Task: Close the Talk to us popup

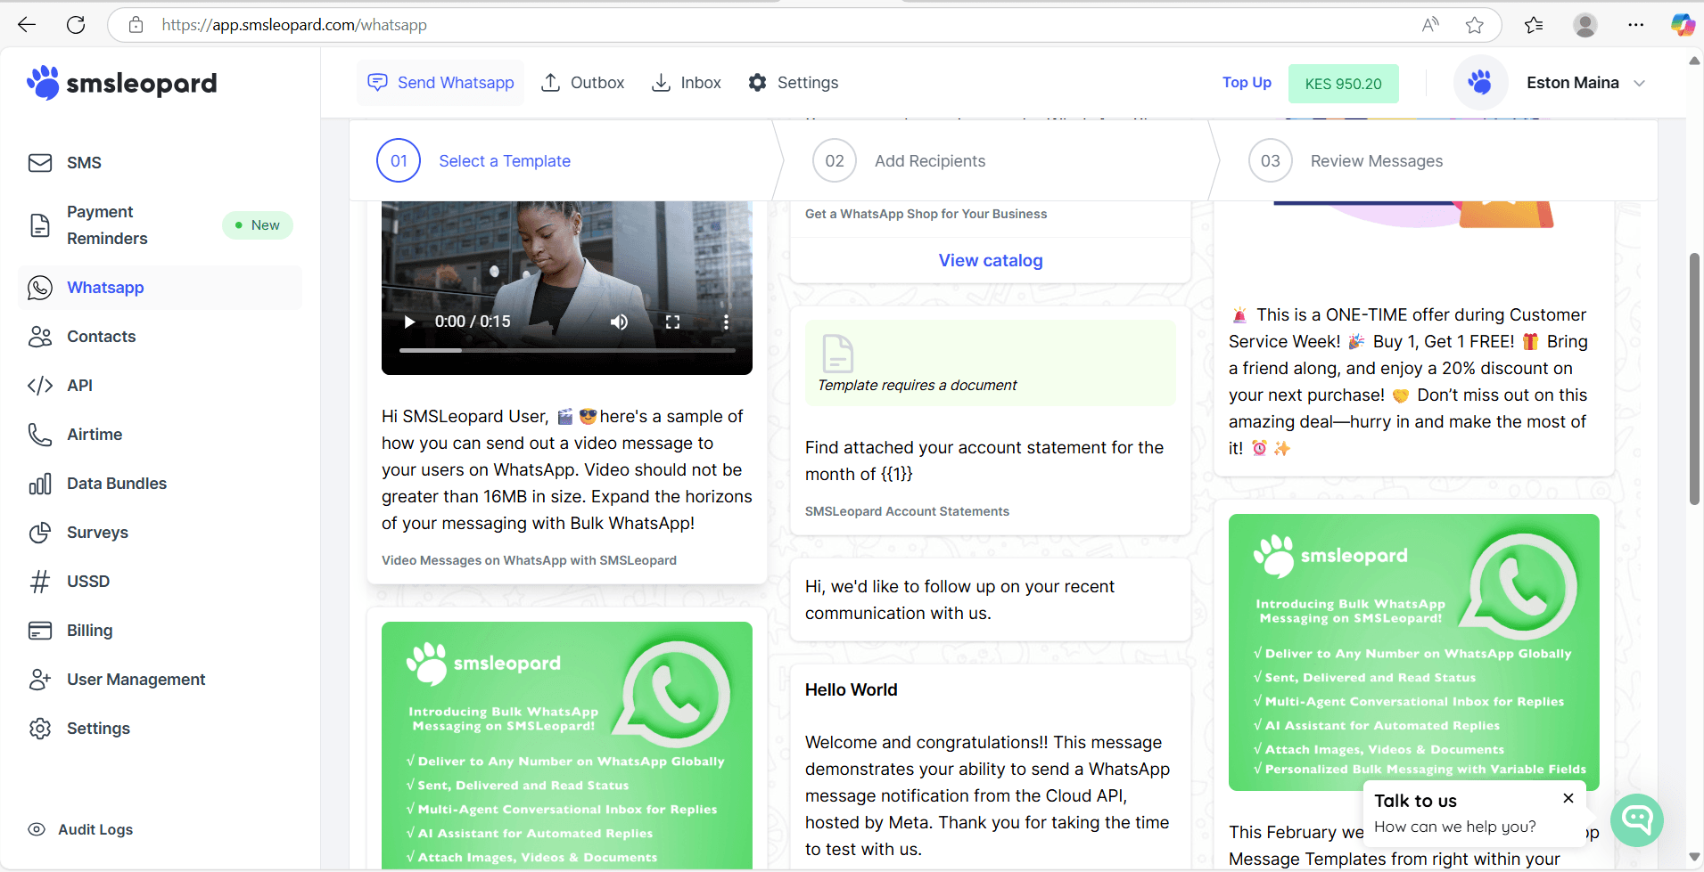Action: 1568,798
